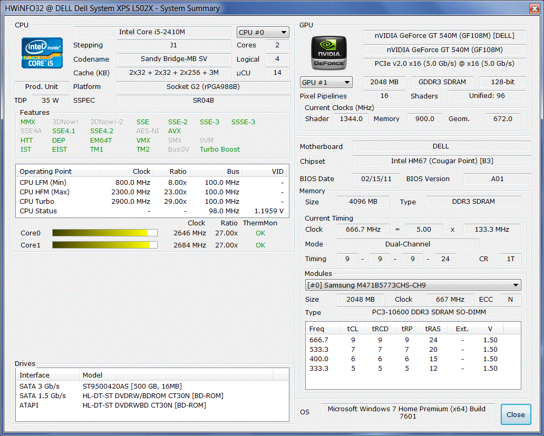Select the SR04B SSPEC value
The image size is (544, 436).
[x=203, y=101]
